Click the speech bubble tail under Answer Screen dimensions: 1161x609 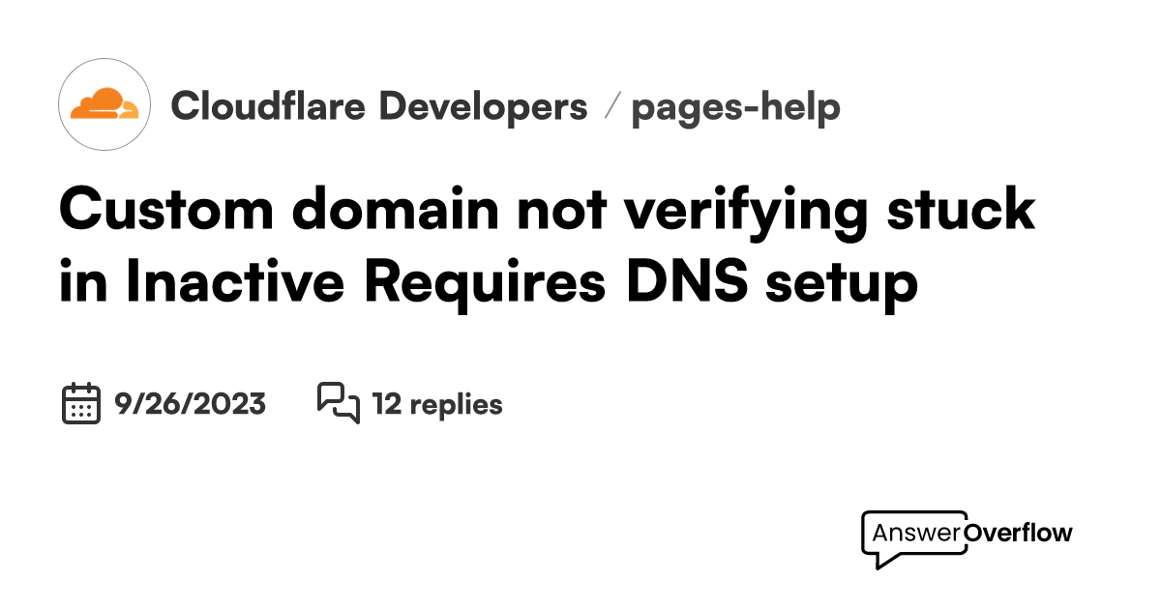880,561
